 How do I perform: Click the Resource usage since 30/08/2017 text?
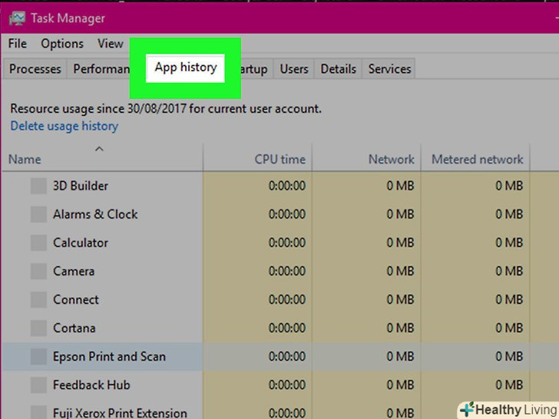pyautogui.click(x=166, y=109)
